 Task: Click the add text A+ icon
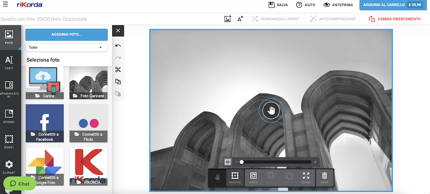[x=240, y=19]
